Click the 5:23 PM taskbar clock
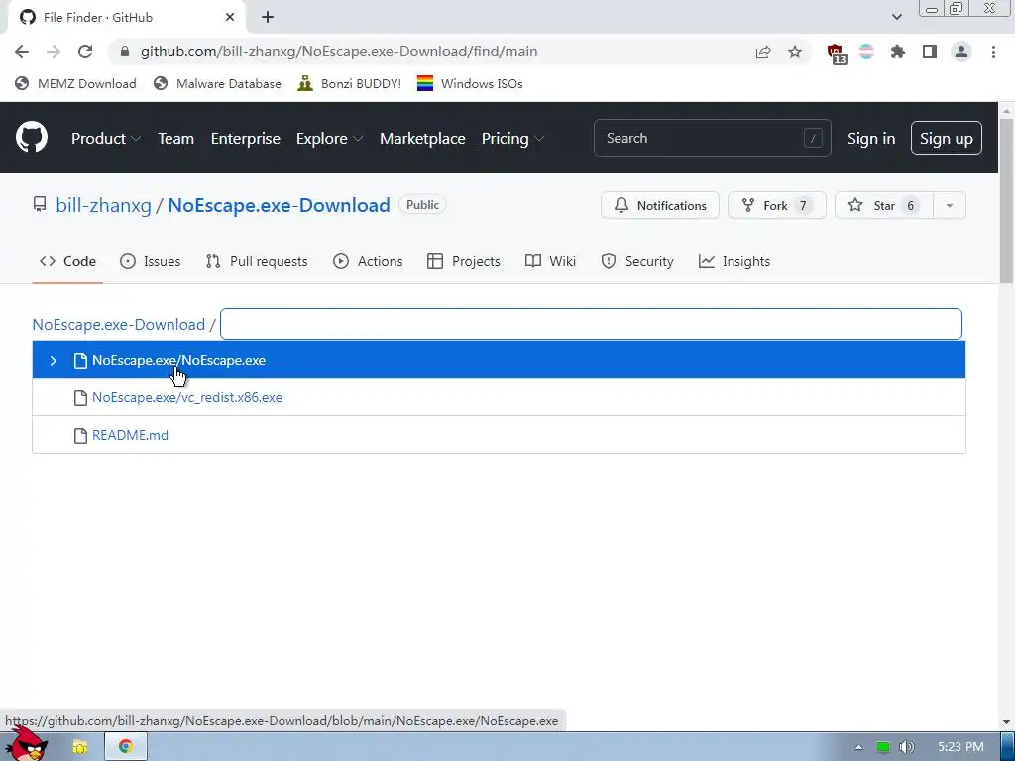The image size is (1015, 761). pos(960,747)
